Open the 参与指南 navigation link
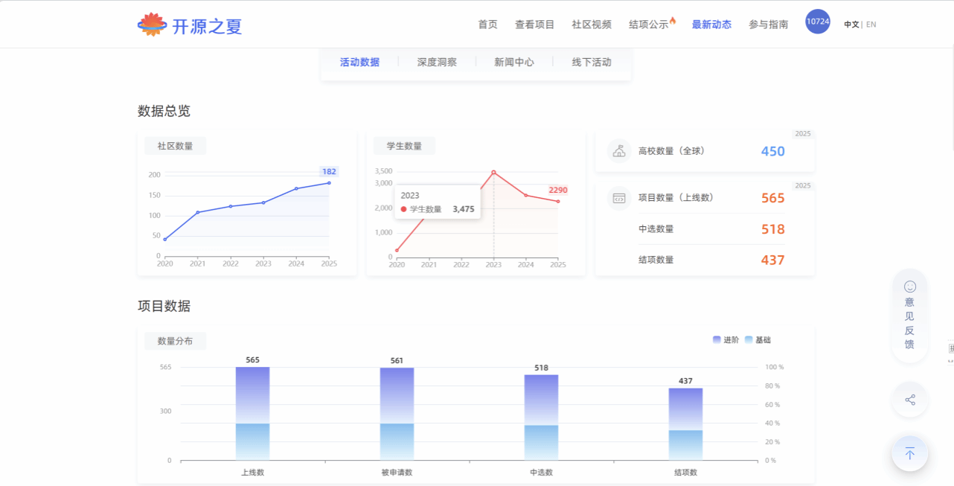The image size is (954, 486). (768, 25)
